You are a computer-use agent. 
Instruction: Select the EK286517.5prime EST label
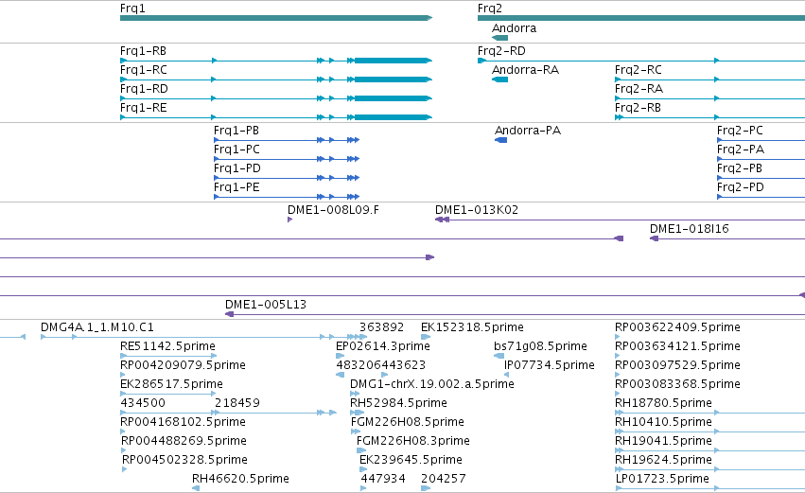pos(171,384)
